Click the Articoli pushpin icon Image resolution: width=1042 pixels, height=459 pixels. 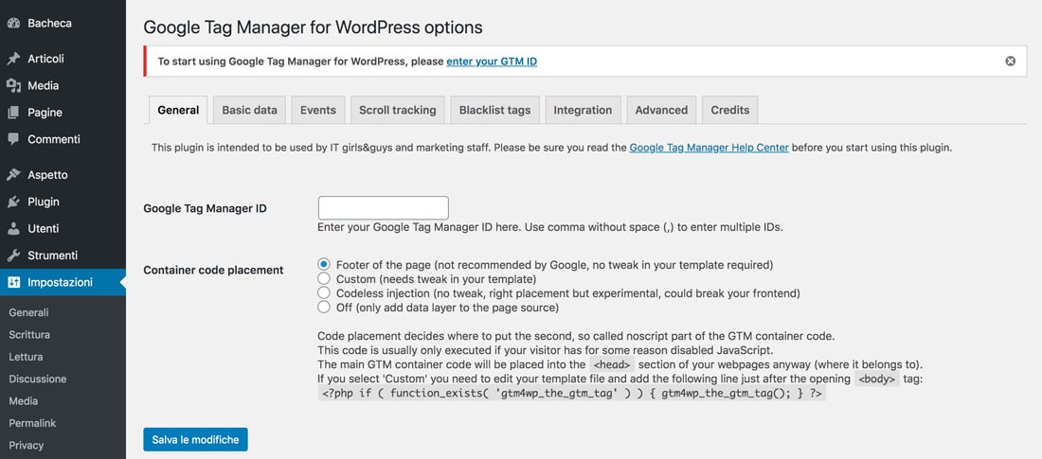tap(13, 59)
